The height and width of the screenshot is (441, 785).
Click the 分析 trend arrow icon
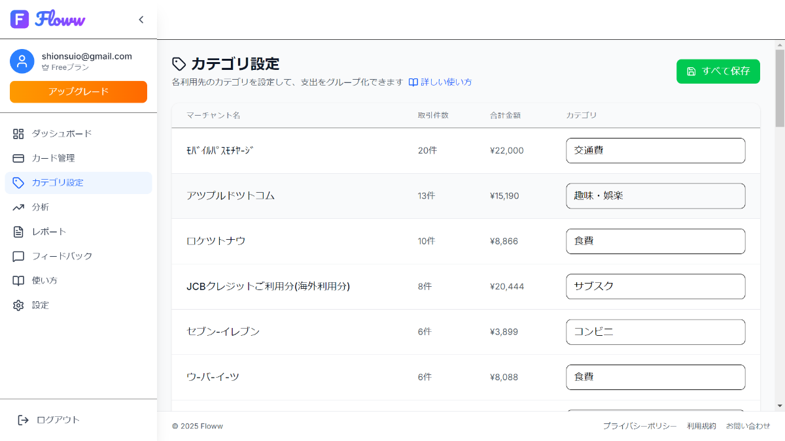18,207
